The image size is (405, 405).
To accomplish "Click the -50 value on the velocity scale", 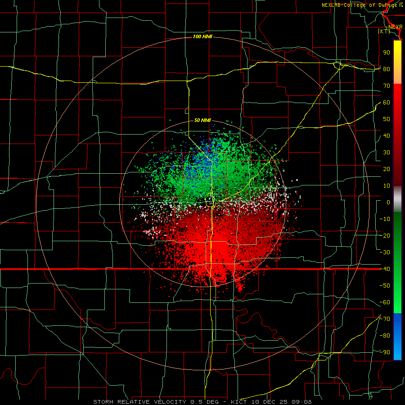I will (385, 286).
